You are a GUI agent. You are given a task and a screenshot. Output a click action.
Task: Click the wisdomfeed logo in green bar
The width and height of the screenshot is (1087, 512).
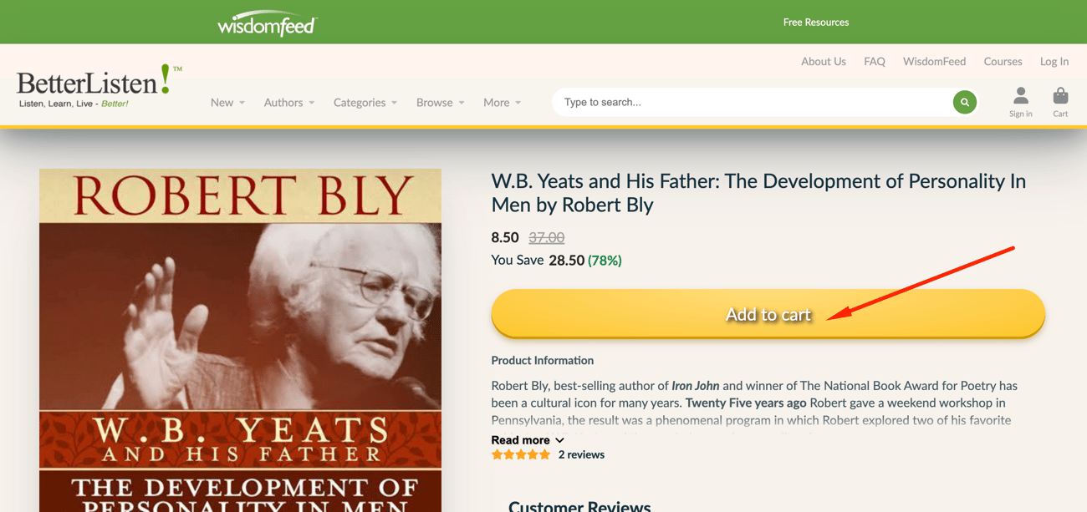coord(267,23)
